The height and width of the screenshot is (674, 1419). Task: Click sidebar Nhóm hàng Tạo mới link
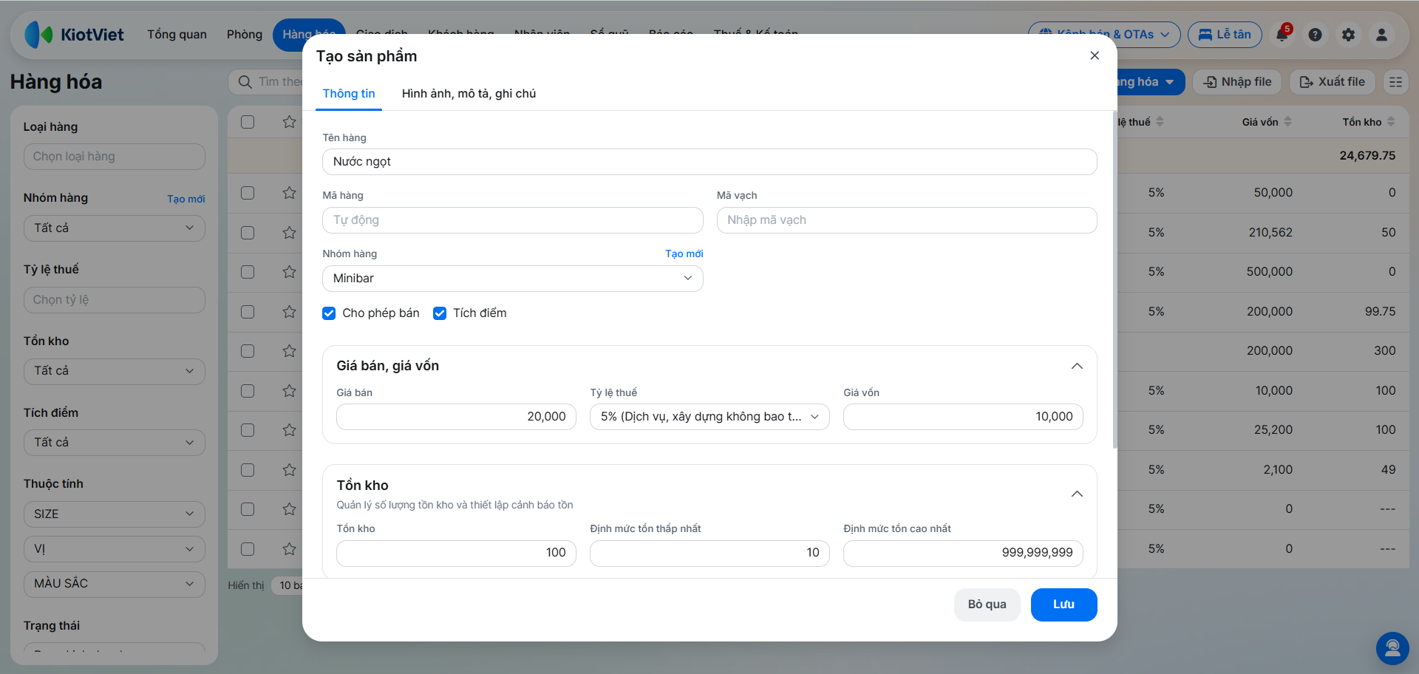[186, 199]
